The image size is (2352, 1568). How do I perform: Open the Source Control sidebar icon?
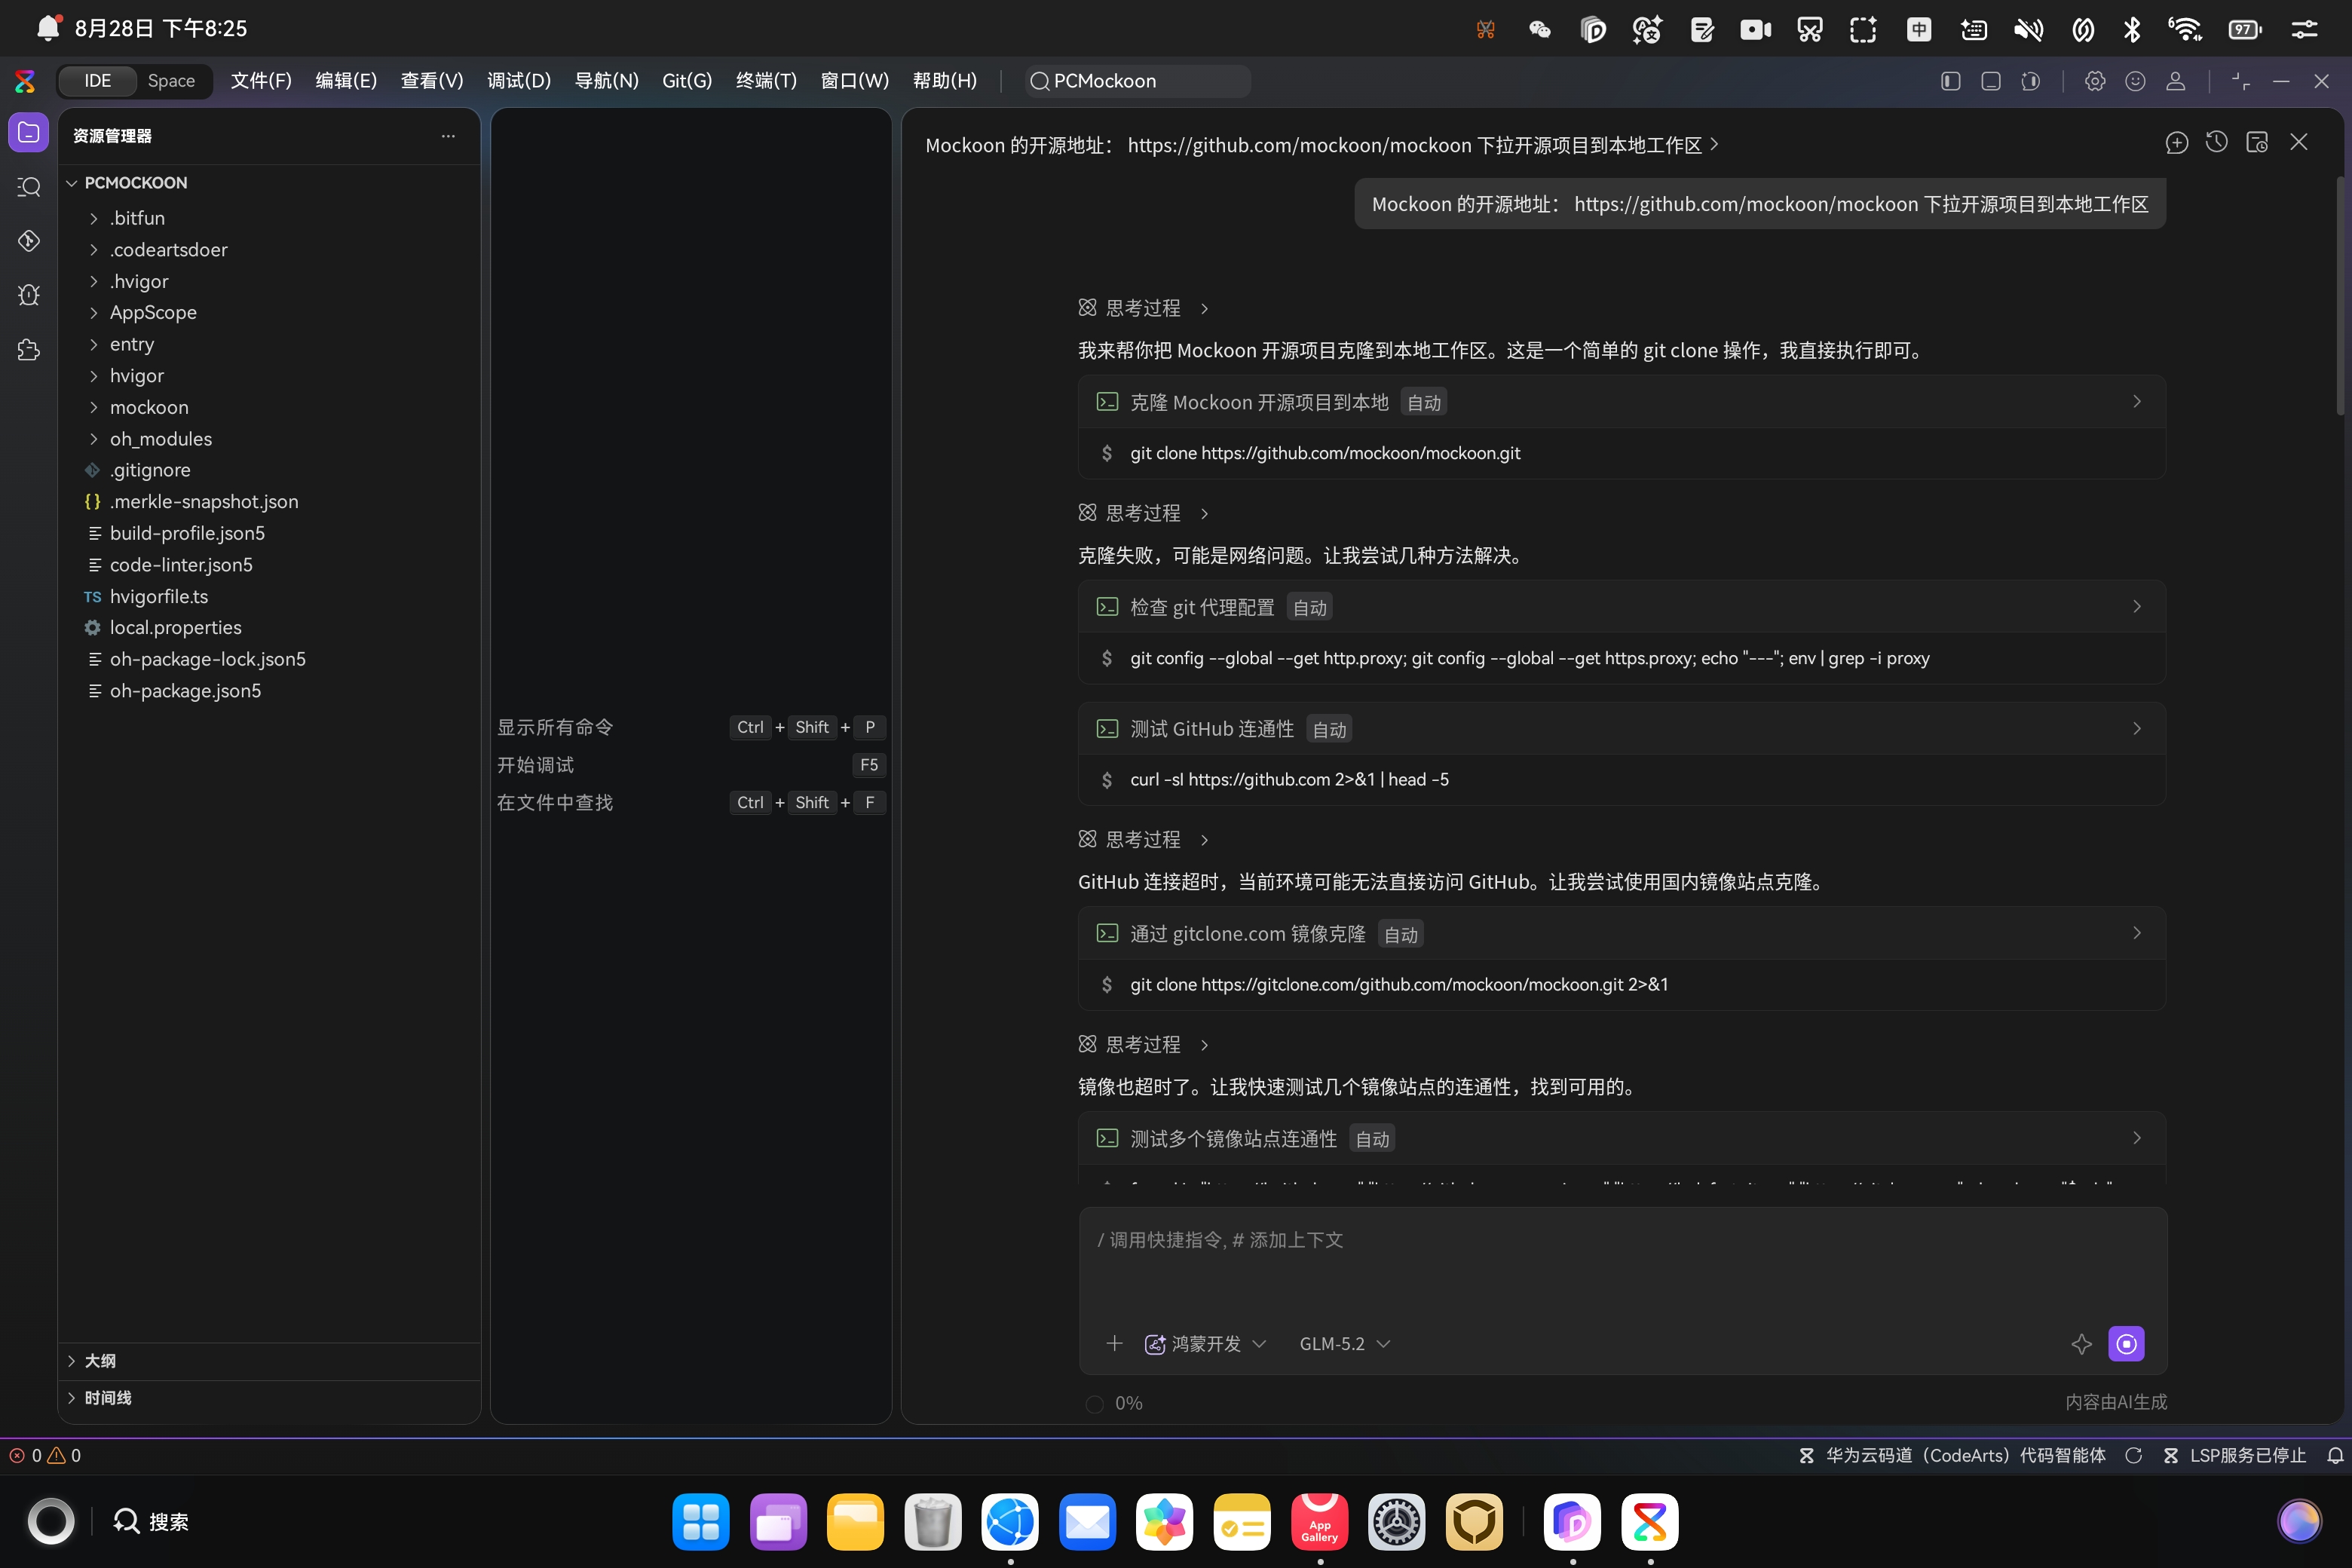point(28,241)
